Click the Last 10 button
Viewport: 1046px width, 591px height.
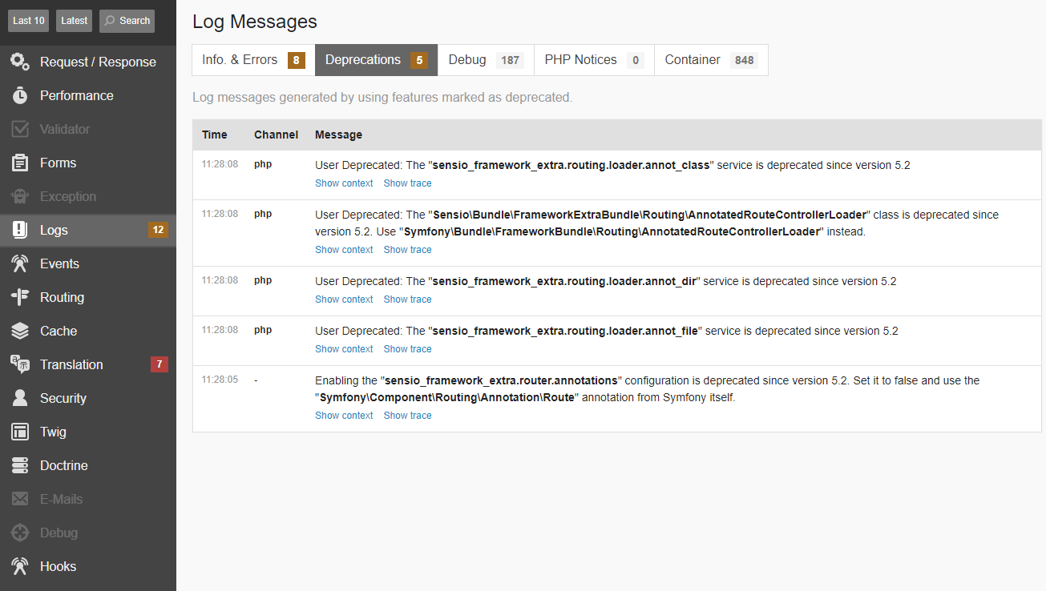coord(29,21)
